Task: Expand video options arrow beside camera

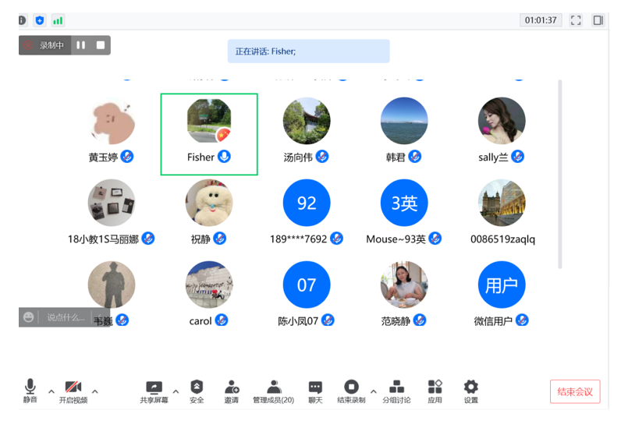Action: (x=95, y=391)
